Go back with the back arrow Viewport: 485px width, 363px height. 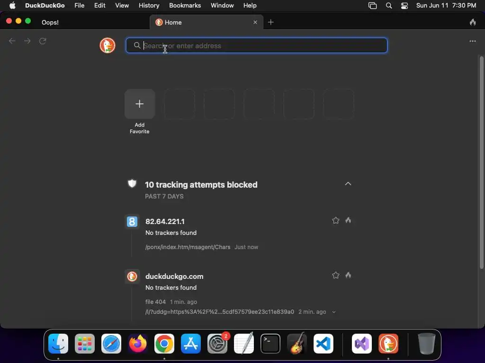pos(12,41)
